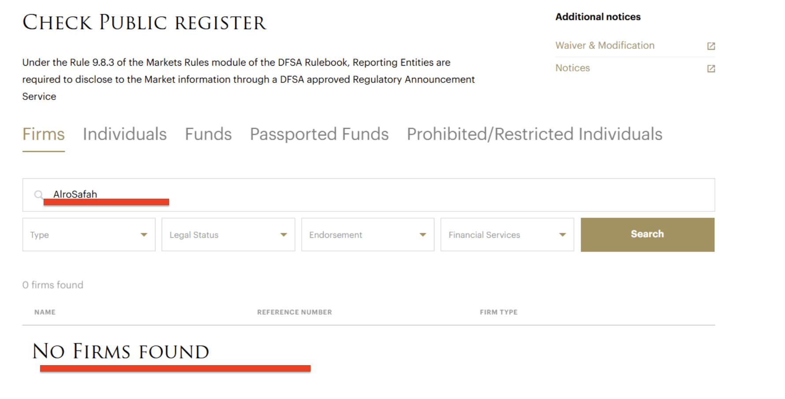This screenshot has width=785, height=399.
Task: Open the Notices link
Action: pyautogui.click(x=572, y=68)
